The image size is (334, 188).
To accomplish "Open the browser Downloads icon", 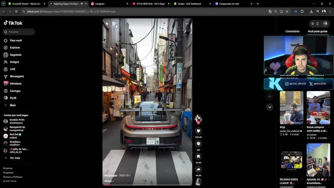I will [311, 11].
